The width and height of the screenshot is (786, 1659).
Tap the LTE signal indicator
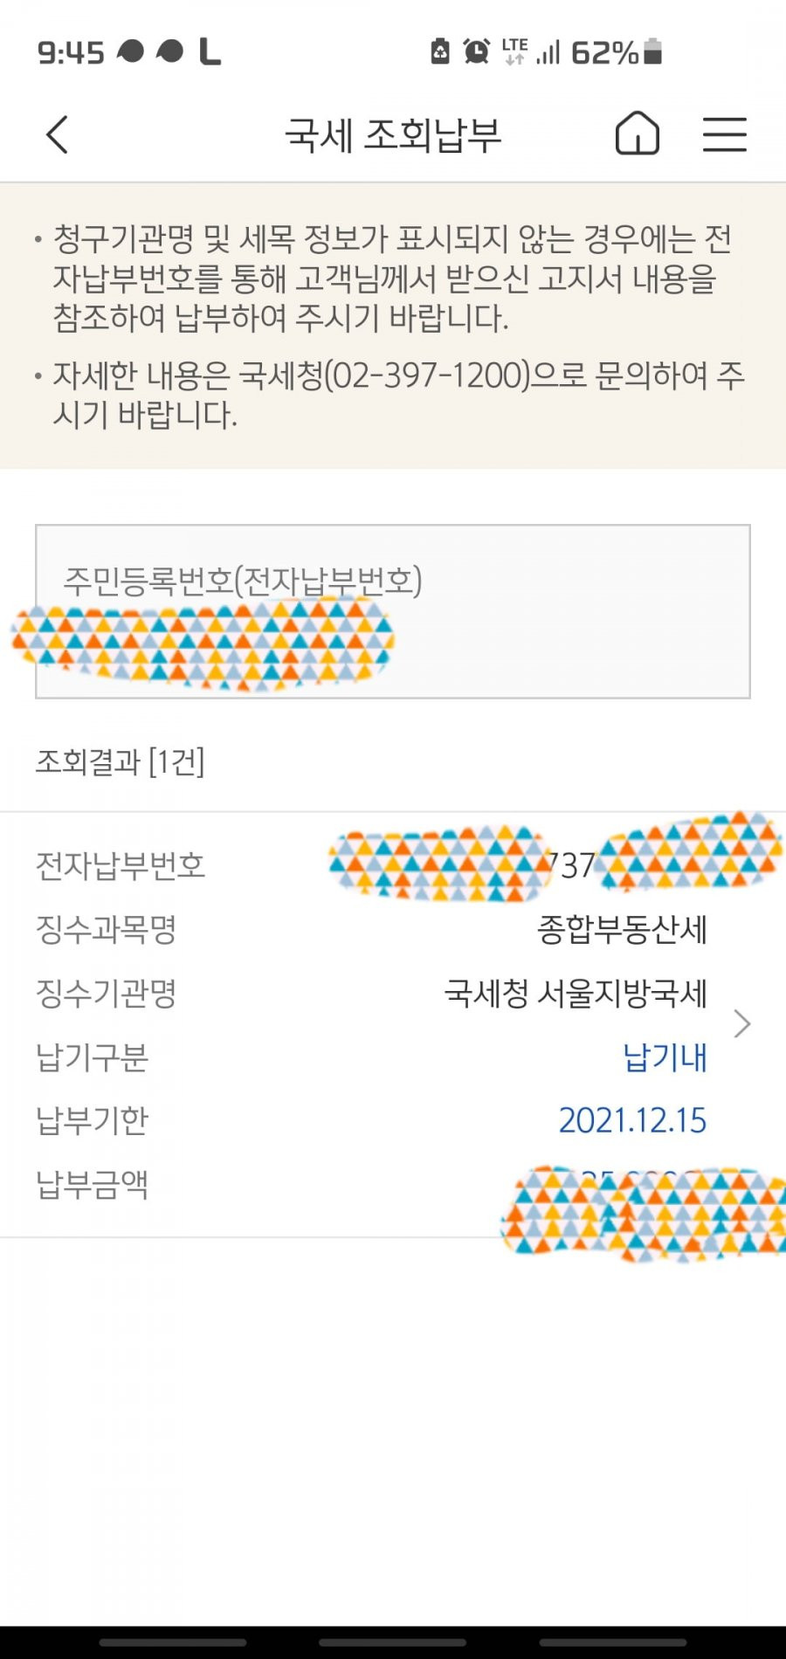[x=515, y=52]
